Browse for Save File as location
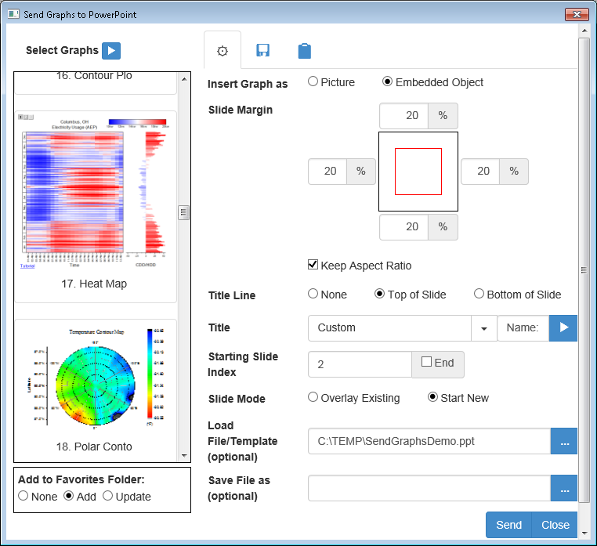The height and width of the screenshot is (546, 597). point(564,488)
